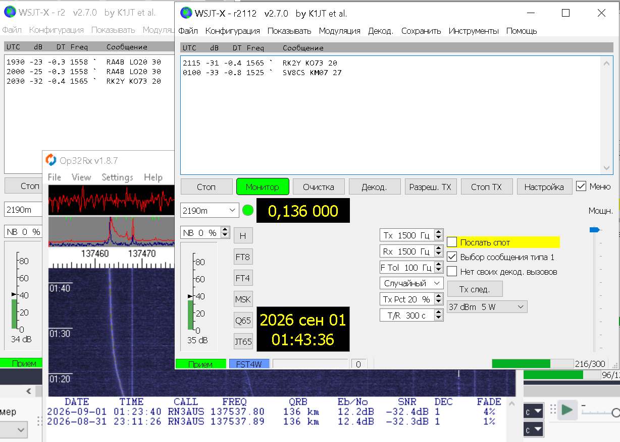This screenshot has width=620, height=442.
Task: Click the green play button at bottom right
Action: [x=567, y=410]
